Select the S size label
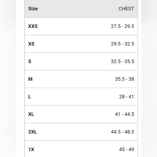Screen dimensions: 157x157 click(x=30, y=61)
